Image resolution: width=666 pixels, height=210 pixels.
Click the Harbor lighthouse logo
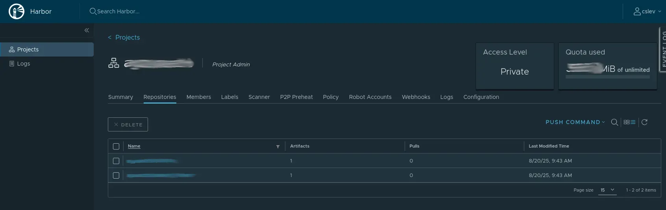tap(17, 11)
